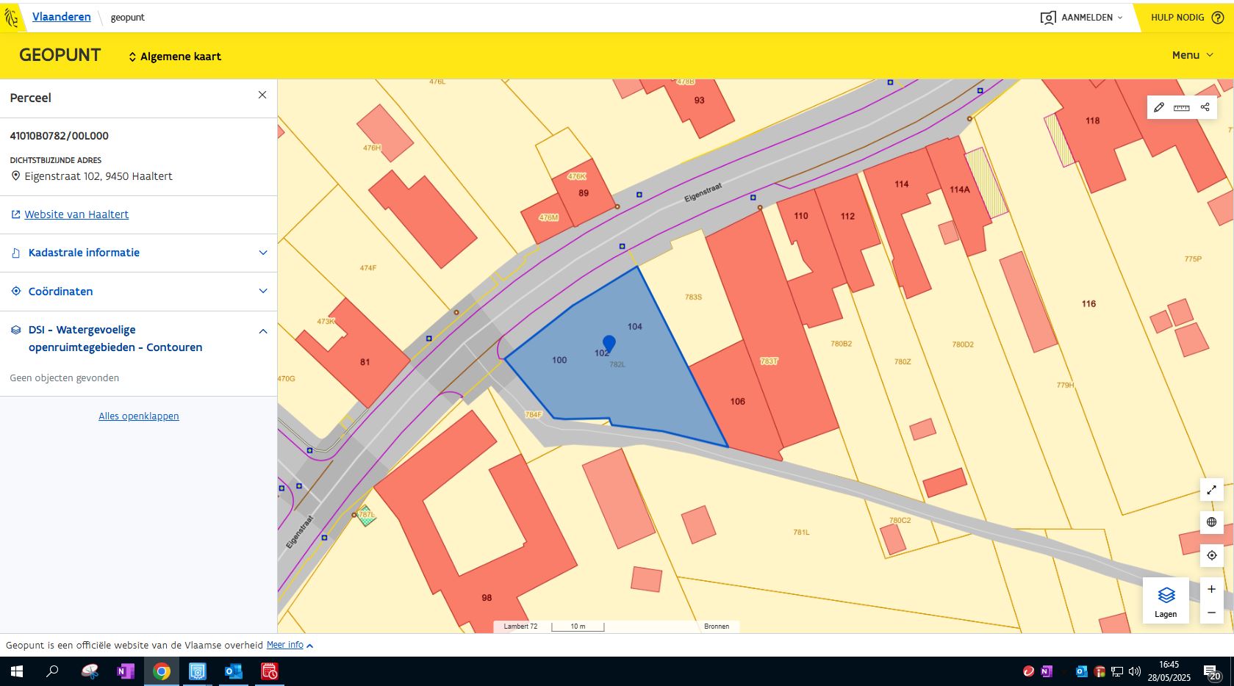
Task: Click the share map icon
Action: [x=1205, y=107]
